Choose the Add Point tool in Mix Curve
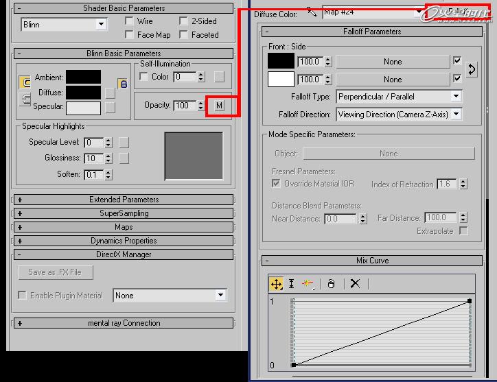Image resolution: width=497 pixels, height=382 pixels. coord(308,283)
